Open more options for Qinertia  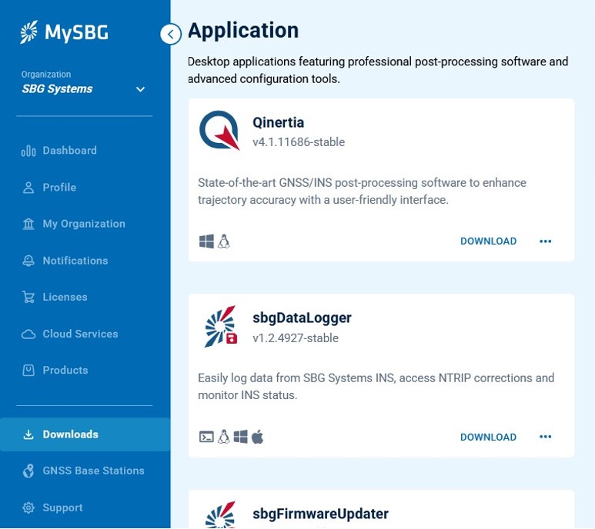tap(546, 241)
